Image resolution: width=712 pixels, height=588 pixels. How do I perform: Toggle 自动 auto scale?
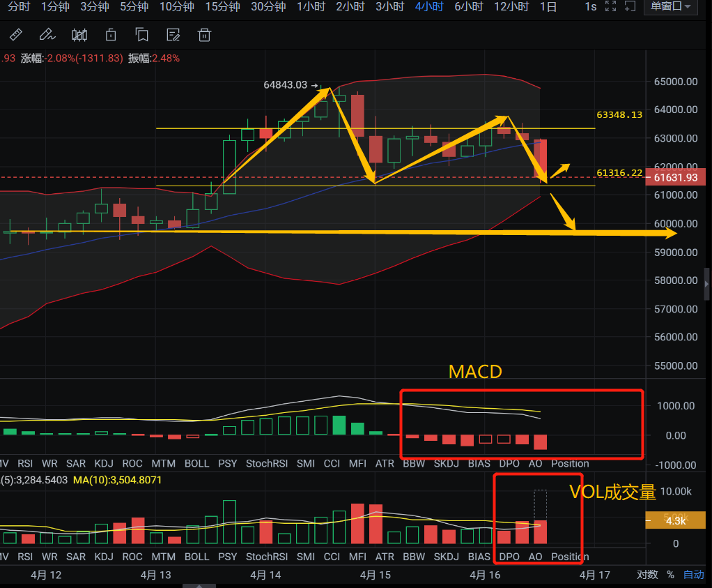point(693,575)
